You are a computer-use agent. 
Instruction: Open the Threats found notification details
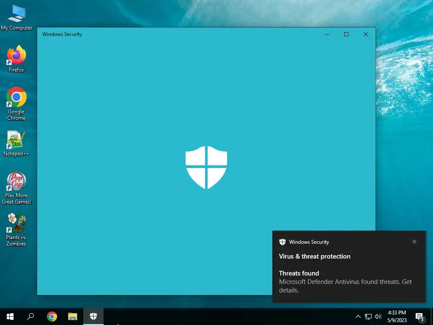coord(345,281)
